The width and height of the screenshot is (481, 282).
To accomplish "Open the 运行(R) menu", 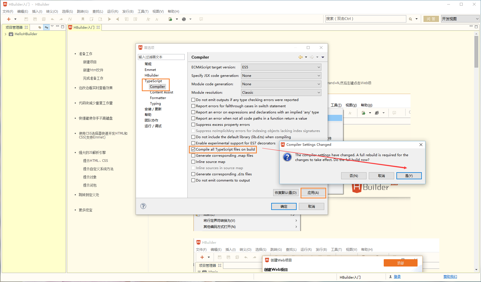I will [x=112, y=11].
